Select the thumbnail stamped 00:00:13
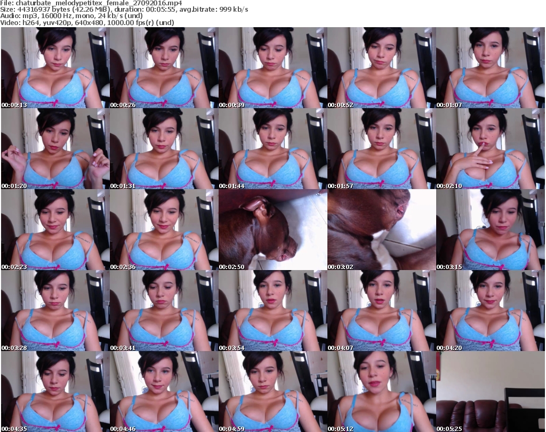Screen dimensions: 546x432 [x=55, y=68]
